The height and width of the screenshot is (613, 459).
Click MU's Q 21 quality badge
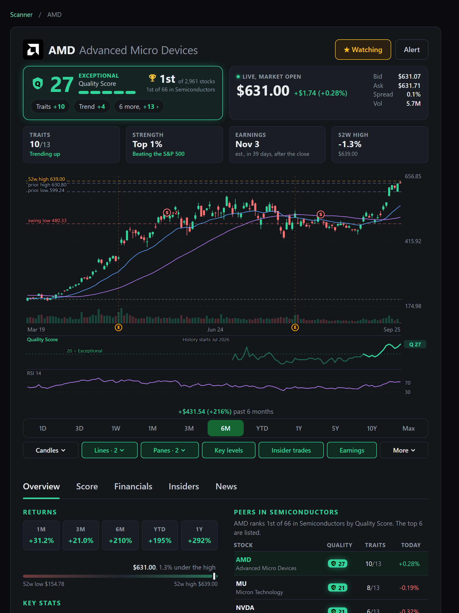337,587
